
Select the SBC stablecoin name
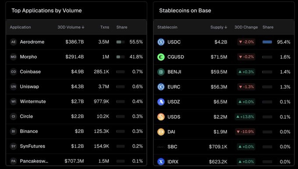pyautogui.click(x=172, y=147)
